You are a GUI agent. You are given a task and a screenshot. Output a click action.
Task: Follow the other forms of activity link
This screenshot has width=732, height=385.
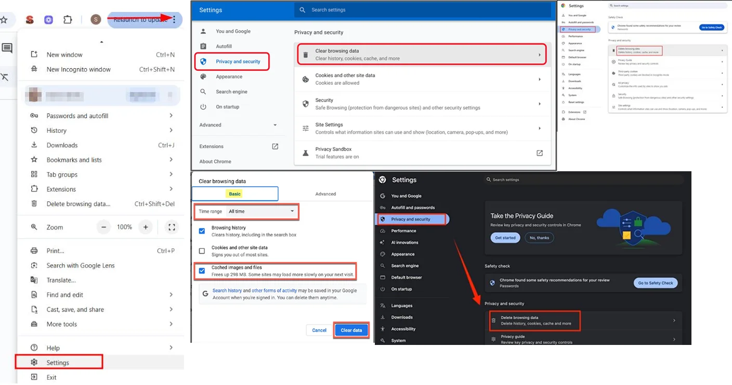(x=274, y=291)
